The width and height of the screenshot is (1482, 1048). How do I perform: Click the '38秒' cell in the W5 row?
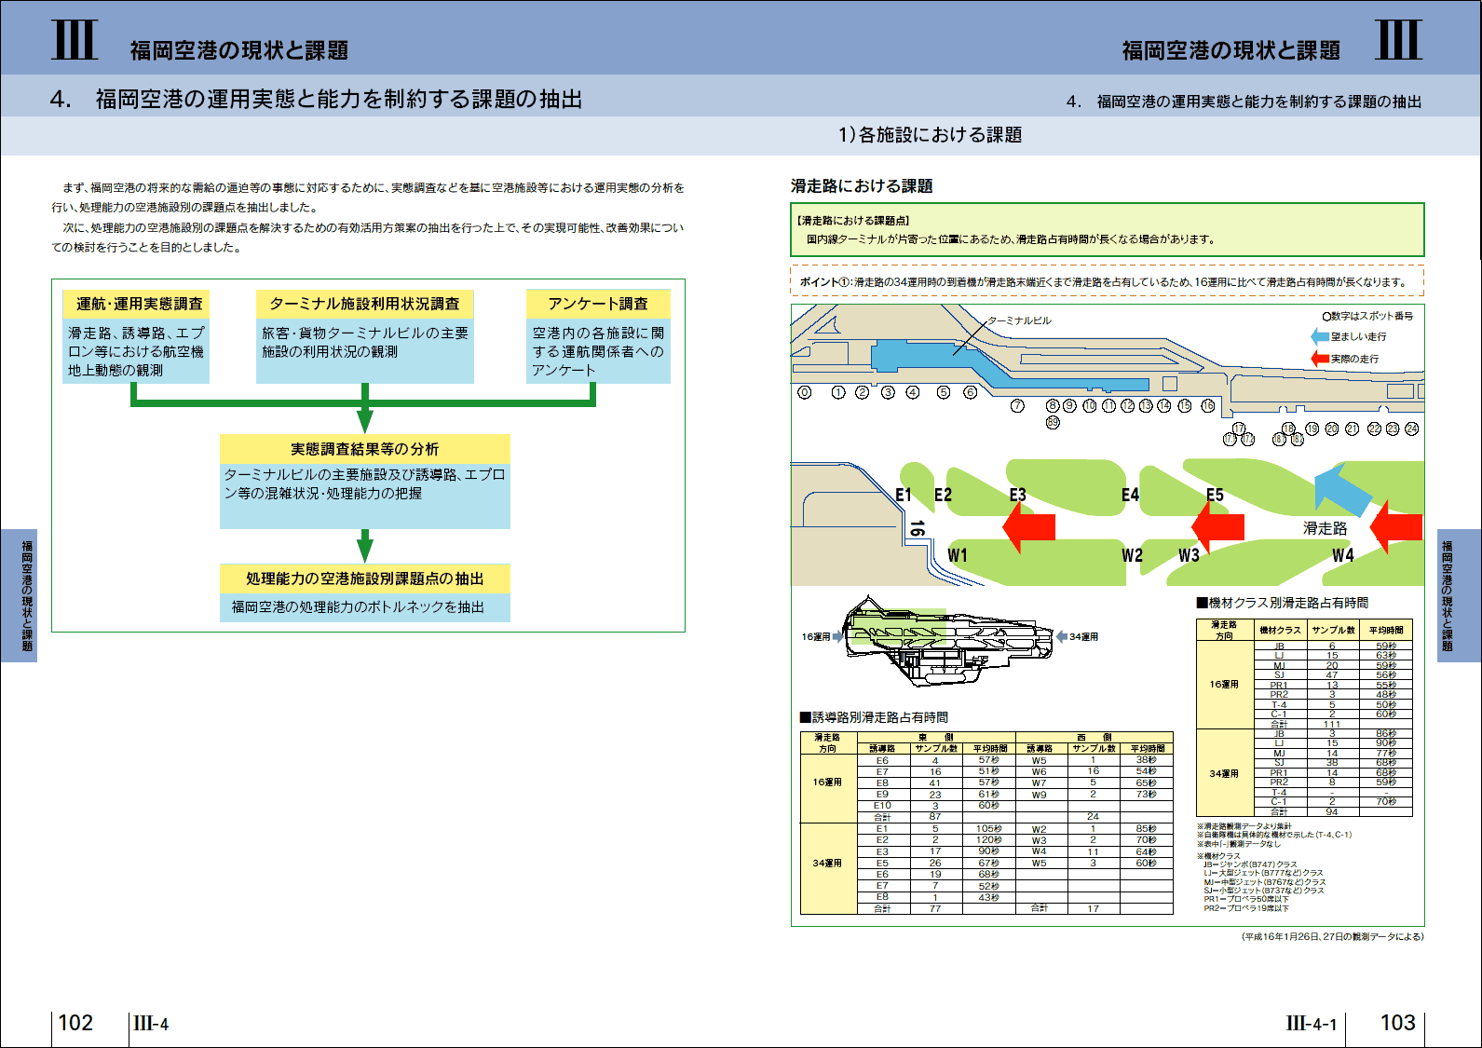point(1146,760)
